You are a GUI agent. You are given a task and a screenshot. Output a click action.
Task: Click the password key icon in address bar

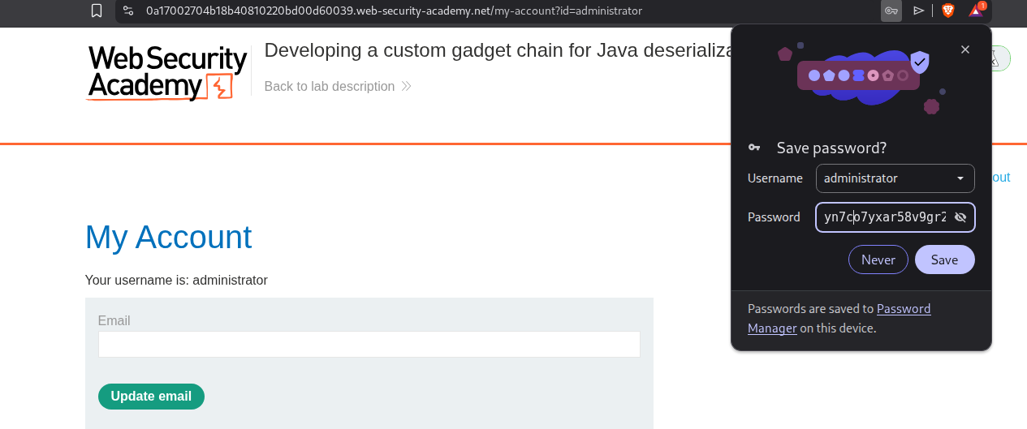coord(891,11)
